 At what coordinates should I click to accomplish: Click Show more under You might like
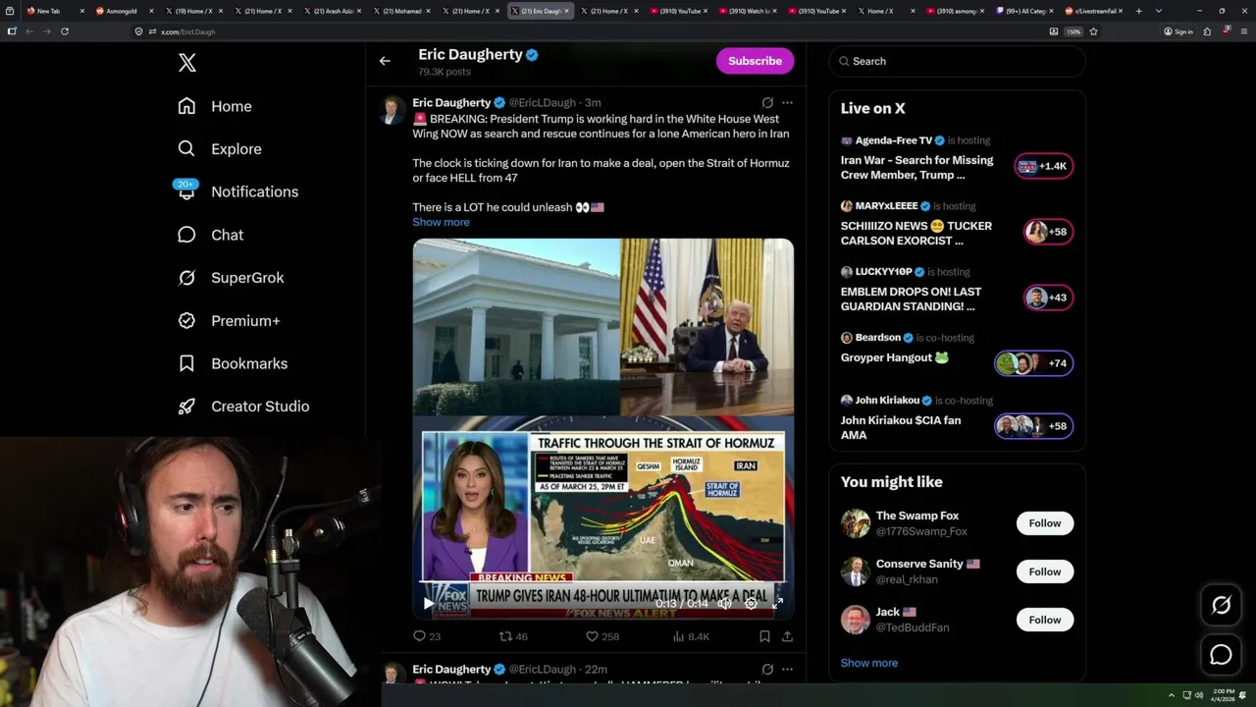(868, 663)
